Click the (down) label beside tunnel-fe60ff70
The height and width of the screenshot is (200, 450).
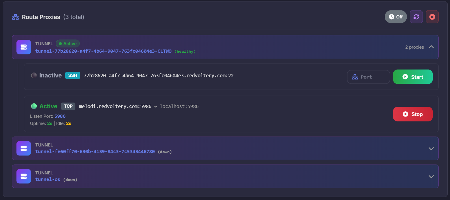click(165, 152)
